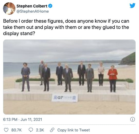Screen dimensions: 139x134
Task: Click the reply speech bubble icon
Action: click(31, 130)
